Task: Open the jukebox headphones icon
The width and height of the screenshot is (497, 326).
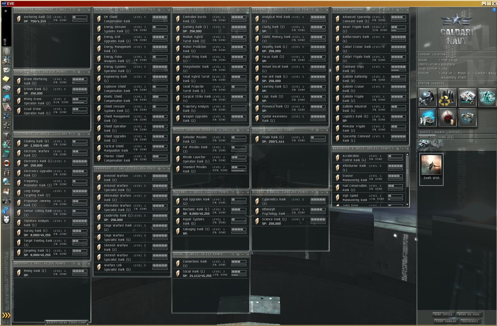Action: pyautogui.click(x=6, y=200)
